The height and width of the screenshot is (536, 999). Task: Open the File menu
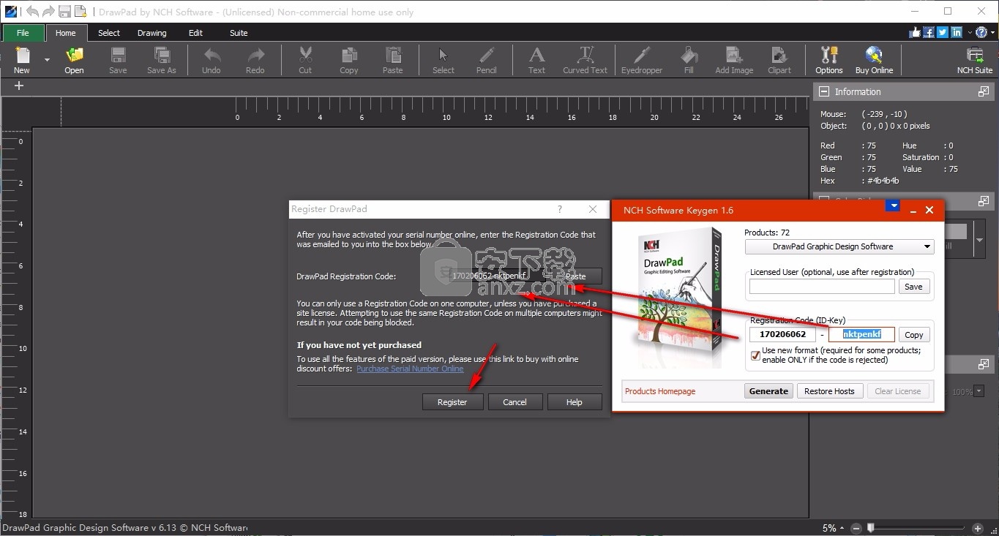(23, 33)
